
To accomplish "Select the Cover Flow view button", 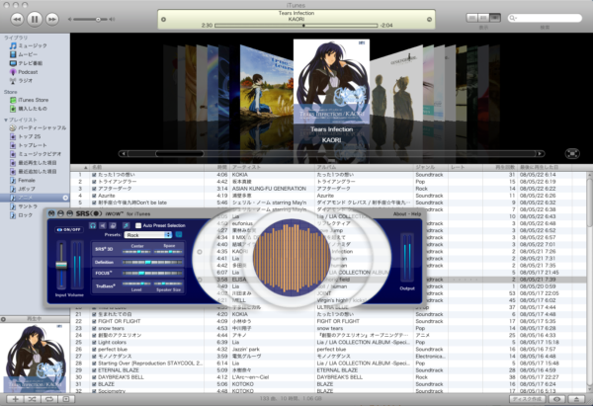I will coord(495,18).
